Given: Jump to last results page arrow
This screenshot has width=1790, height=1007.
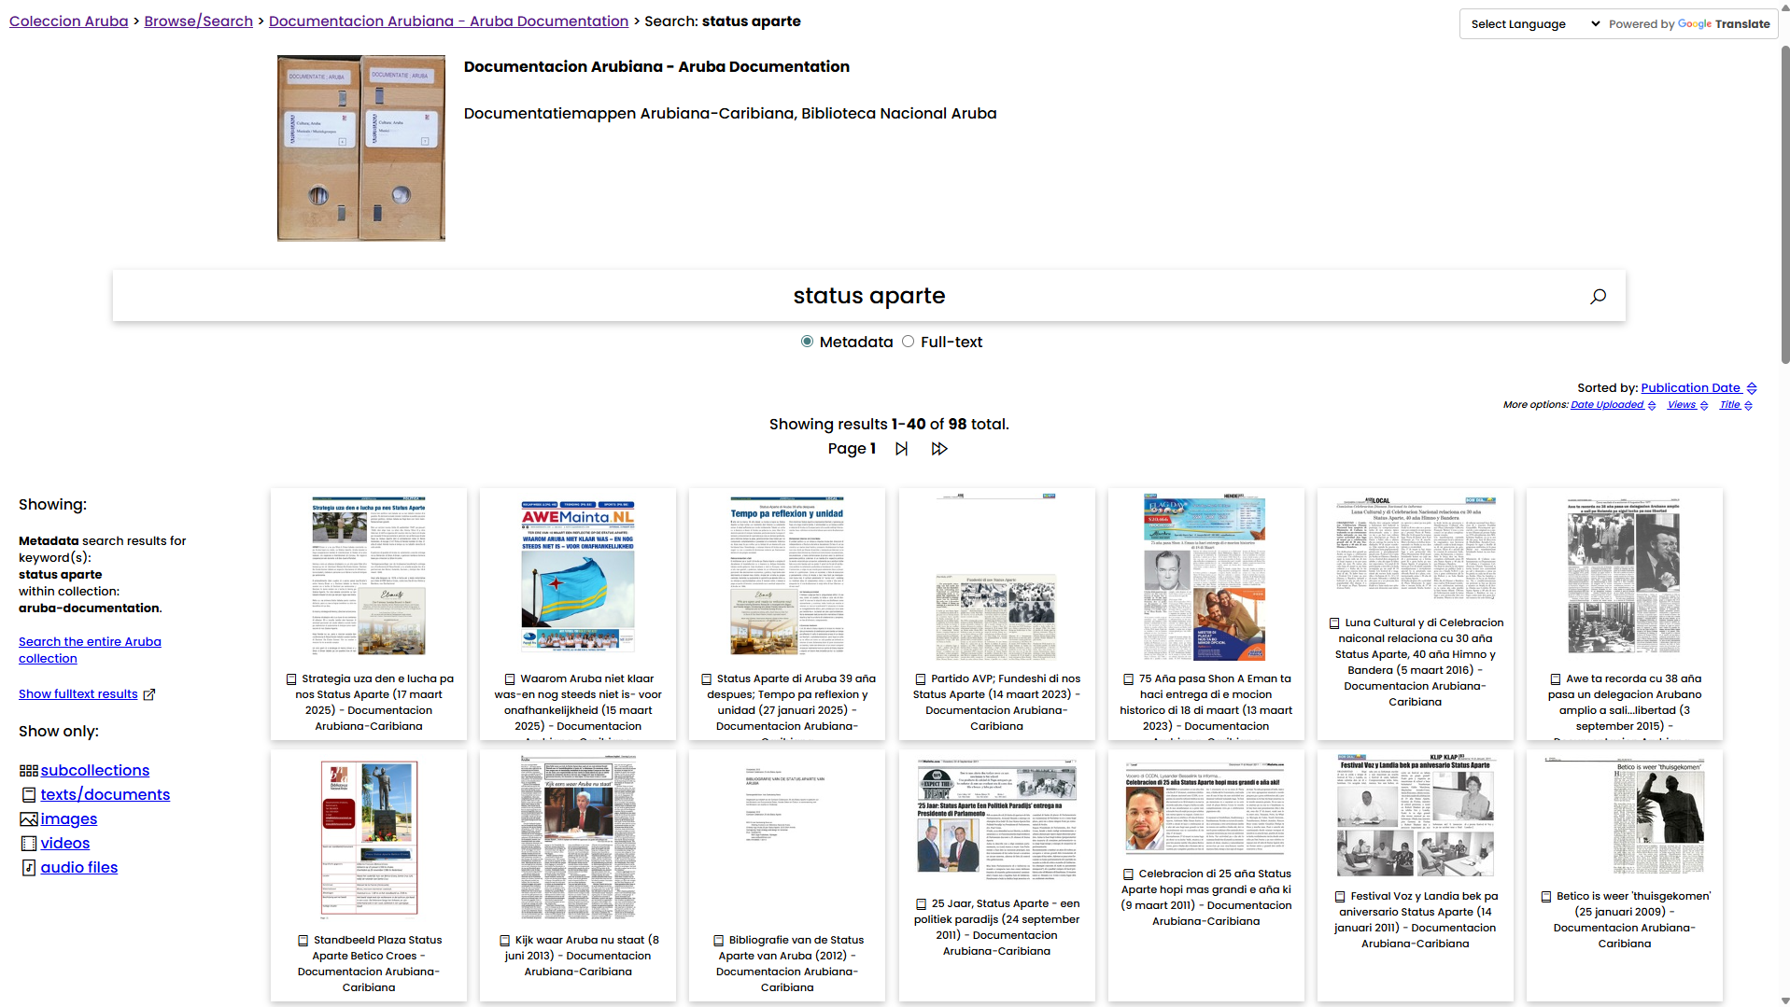Looking at the screenshot, I should click(x=939, y=449).
